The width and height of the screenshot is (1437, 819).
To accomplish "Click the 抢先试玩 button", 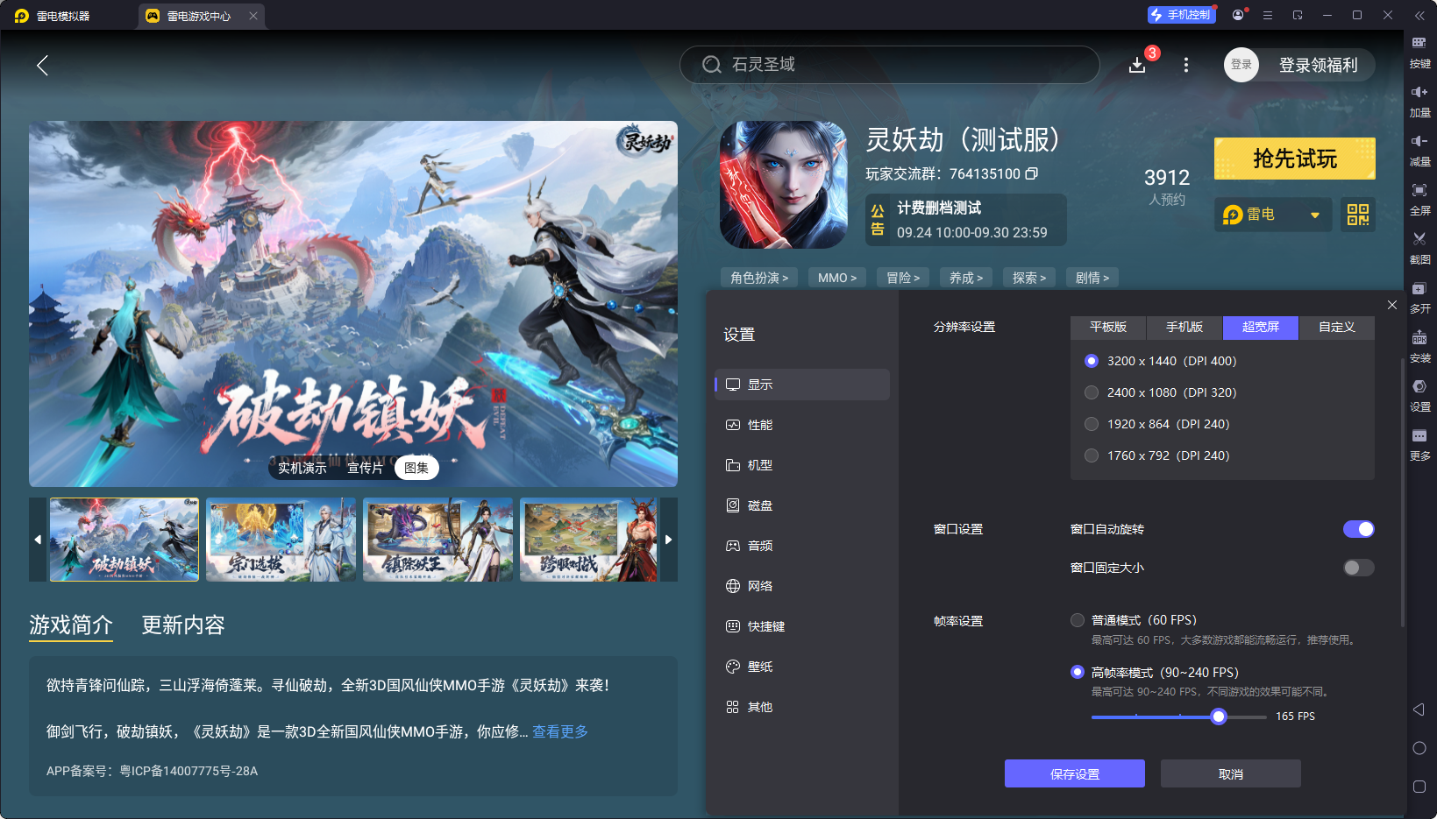I will pyautogui.click(x=1294, y=159).
